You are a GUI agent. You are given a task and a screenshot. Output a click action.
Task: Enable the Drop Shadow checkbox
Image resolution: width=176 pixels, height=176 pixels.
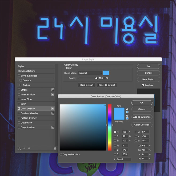point(19,127)
